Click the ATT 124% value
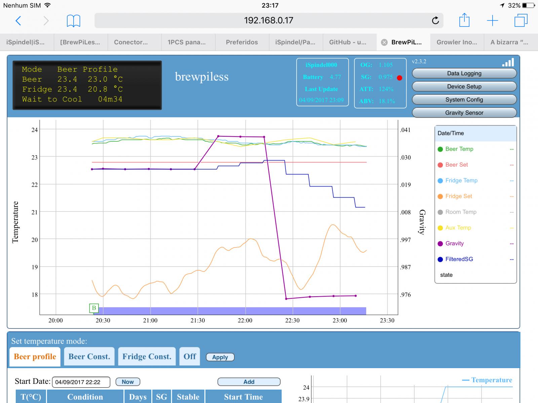538x403 pixels. (x=386, y=89)
